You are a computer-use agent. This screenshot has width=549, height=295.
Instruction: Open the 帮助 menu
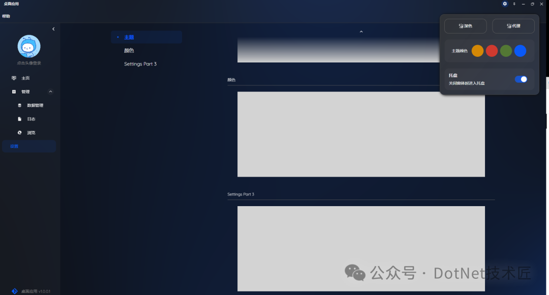(6, 16)
